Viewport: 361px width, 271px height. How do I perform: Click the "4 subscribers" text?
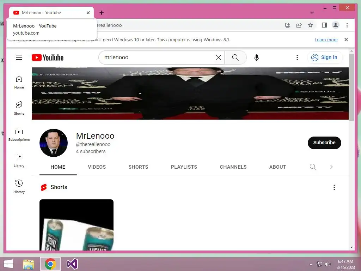pos(91,151)
